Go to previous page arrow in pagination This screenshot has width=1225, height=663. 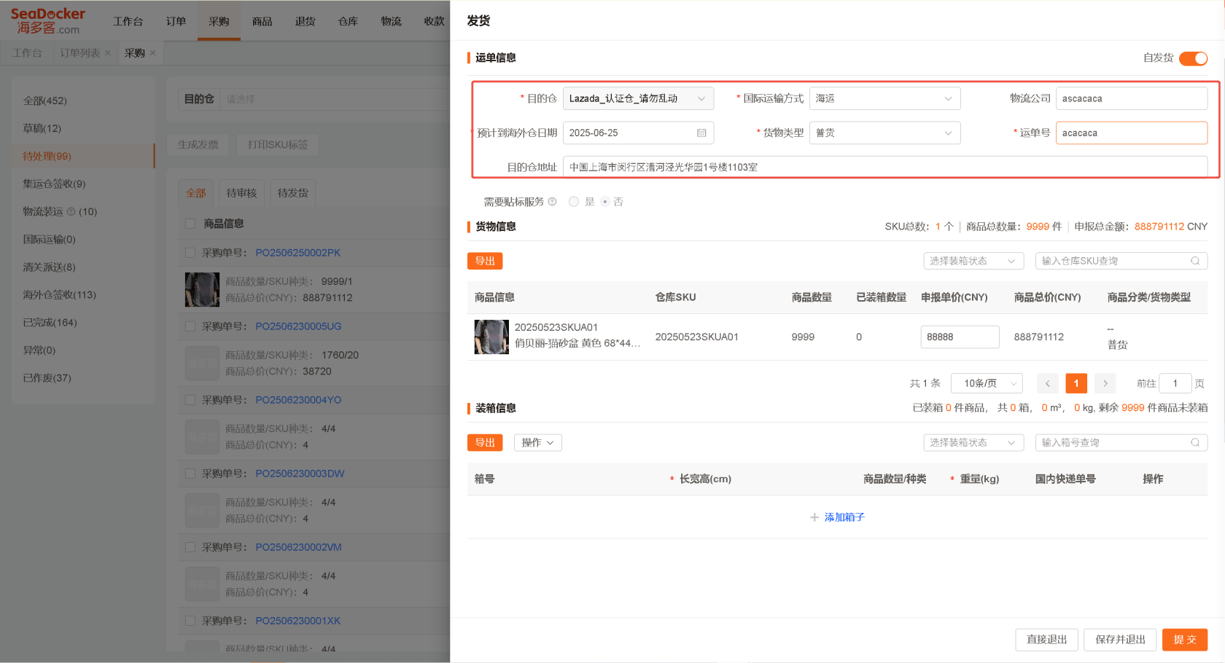1048,383
